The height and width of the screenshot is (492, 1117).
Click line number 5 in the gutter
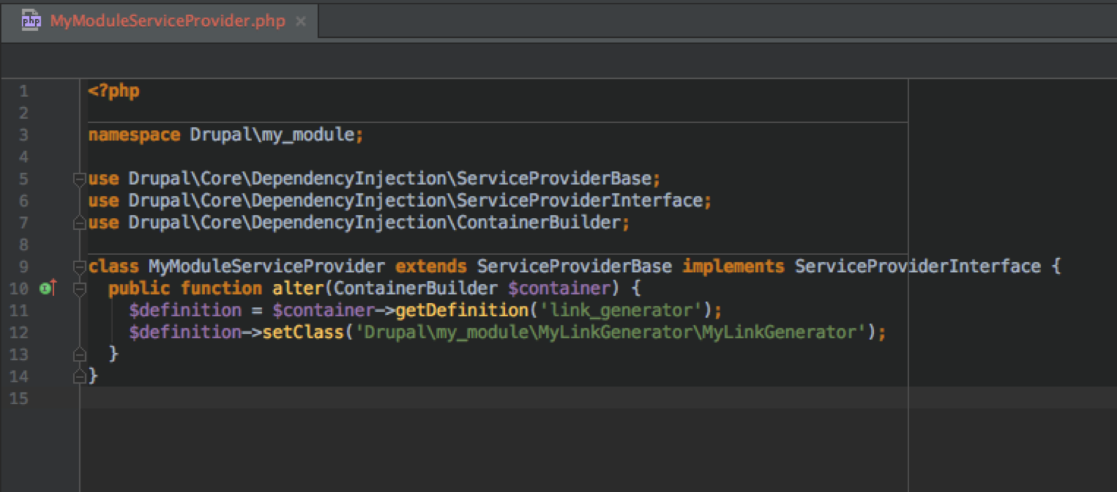(24, 179)
